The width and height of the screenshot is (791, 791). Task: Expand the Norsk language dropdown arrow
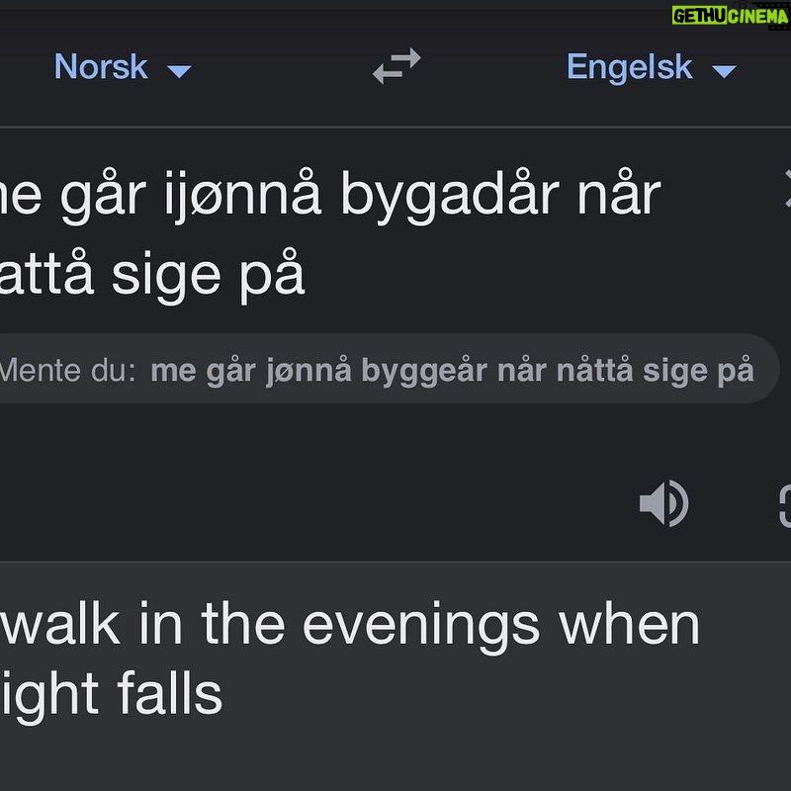pos(179,71)
